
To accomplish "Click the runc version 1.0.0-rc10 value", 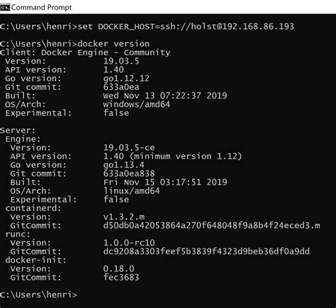I will pyautogui.click(x=129, y=243).
